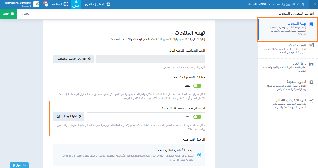The width and height of the screenshot is (318, 168).
Task: Select الوحدة الأساسية لقالب الوحدة radio option
Action: tap(199, 155)
